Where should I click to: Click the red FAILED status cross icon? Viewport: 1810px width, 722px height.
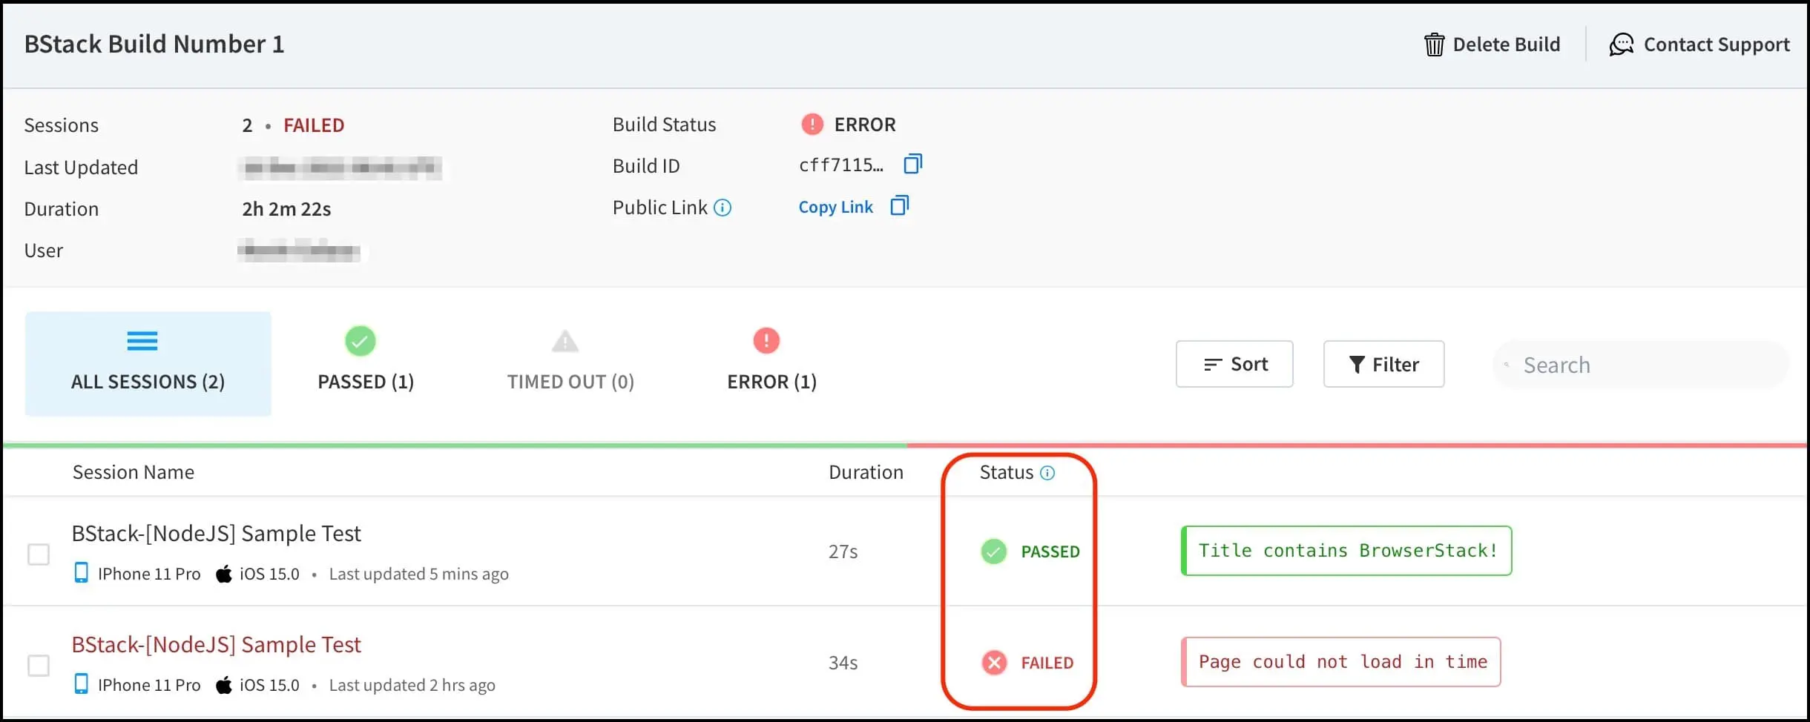[x=994, y=663]
